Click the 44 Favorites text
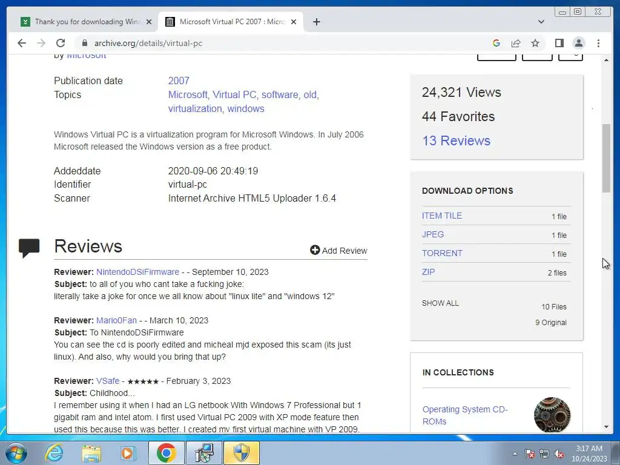This screenshot has width=620, height=465. (458, 117)
